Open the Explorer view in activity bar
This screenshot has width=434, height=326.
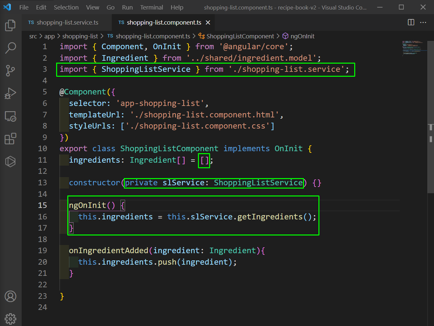tap(11, 25)
